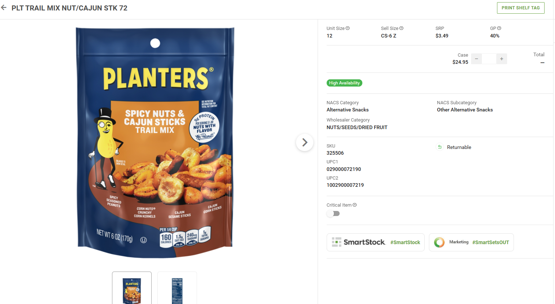Show next product image with chevron
The height and width of the screenshot is (304, 555).
[305, 142]
